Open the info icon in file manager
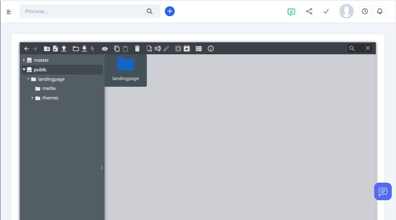 (211, 49)
